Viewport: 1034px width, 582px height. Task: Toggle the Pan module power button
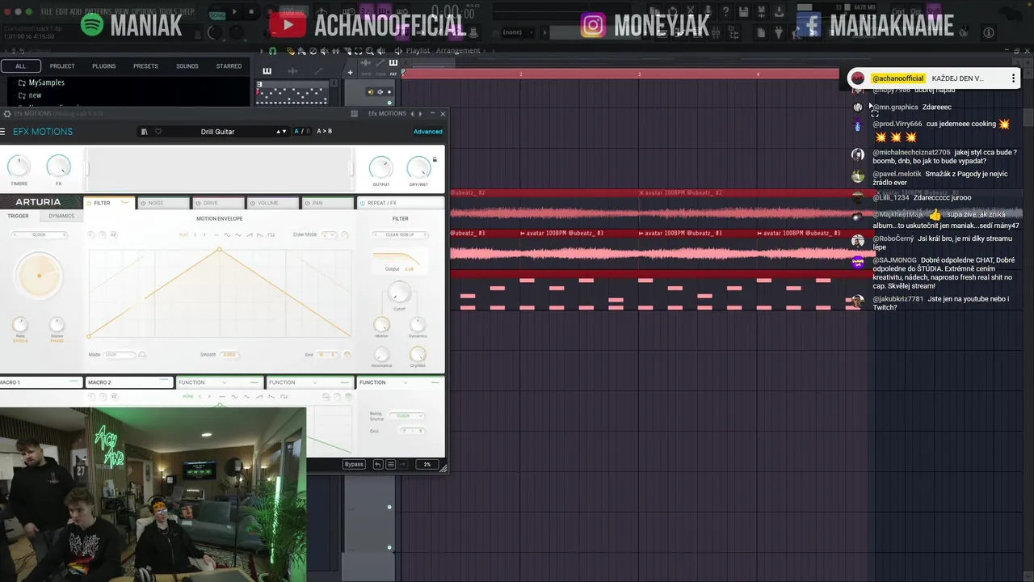307,203
